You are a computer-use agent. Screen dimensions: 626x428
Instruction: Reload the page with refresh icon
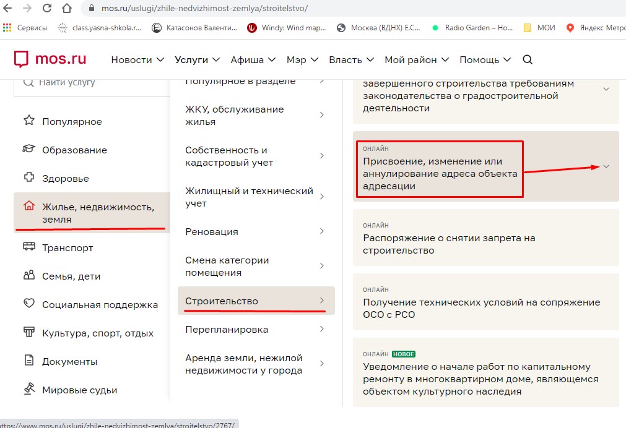coord(47,8)
